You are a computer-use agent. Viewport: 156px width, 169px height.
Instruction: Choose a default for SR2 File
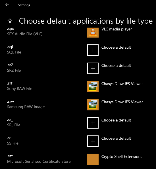tap(116, 65)
